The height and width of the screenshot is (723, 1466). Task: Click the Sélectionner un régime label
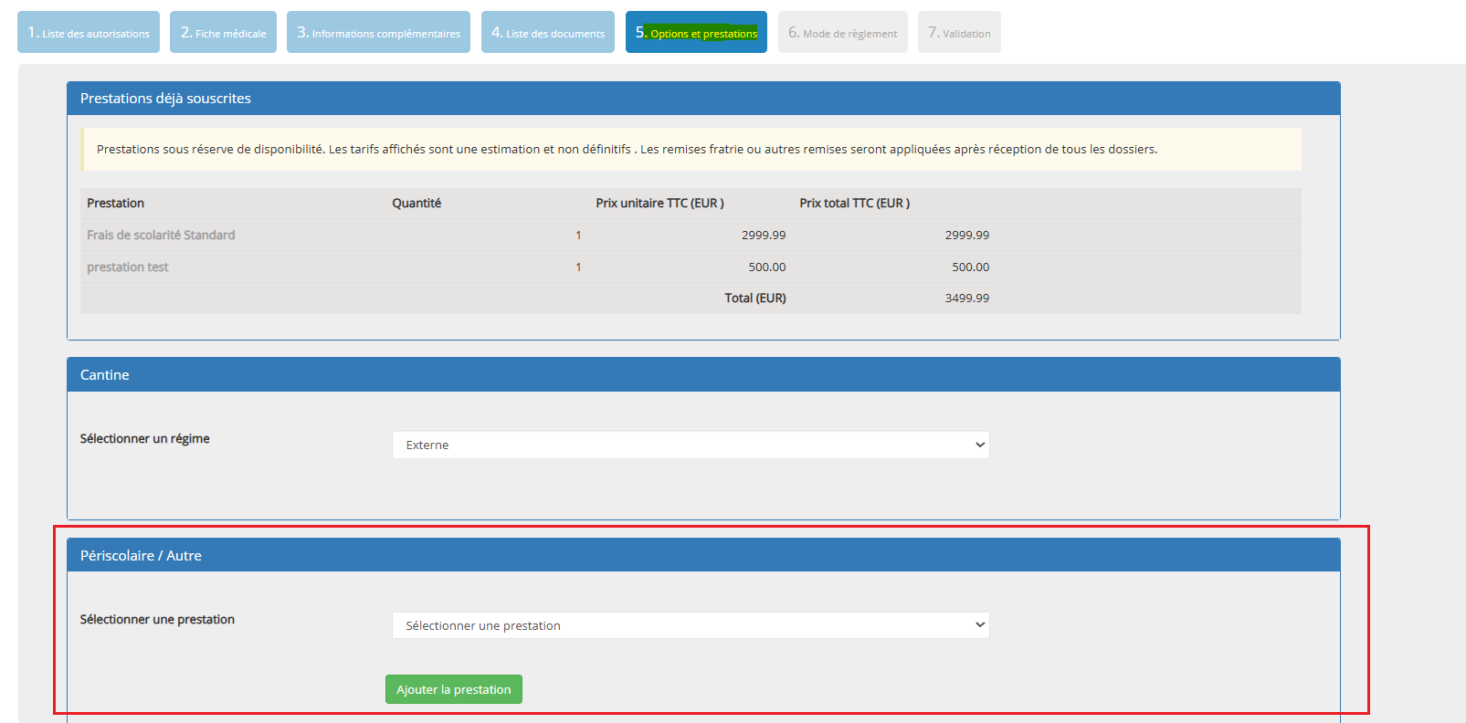pos(144,439)
